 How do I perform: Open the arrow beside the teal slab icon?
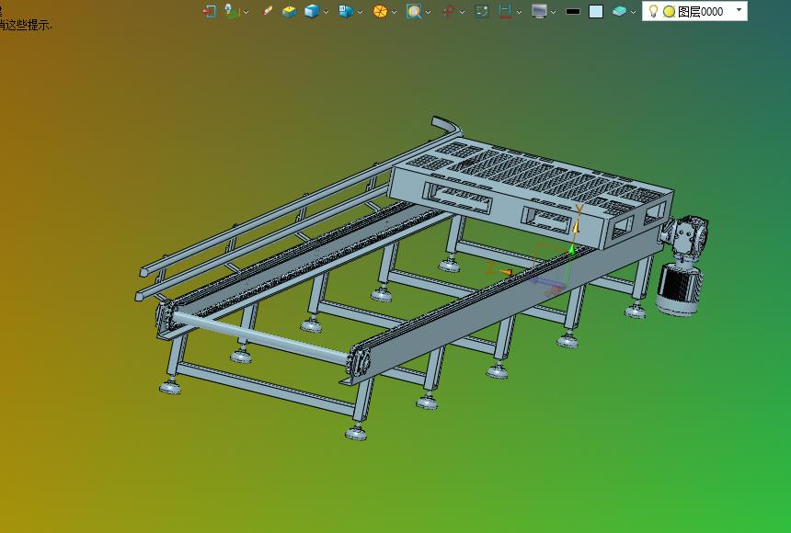tap(633, 12)
